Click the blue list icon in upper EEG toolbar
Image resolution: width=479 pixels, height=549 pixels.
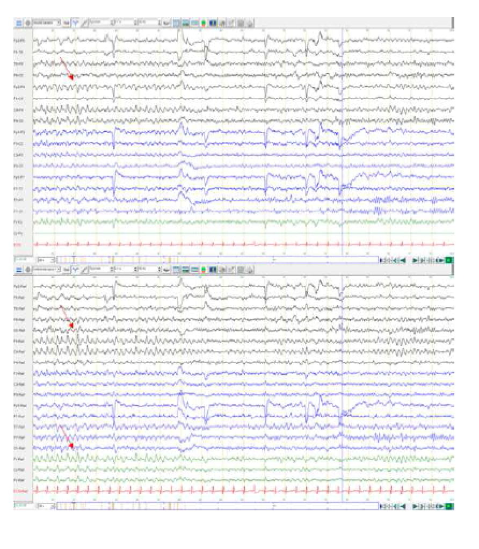(19, 23)
